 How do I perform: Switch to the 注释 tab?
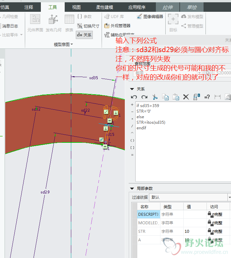coord(29,7)
